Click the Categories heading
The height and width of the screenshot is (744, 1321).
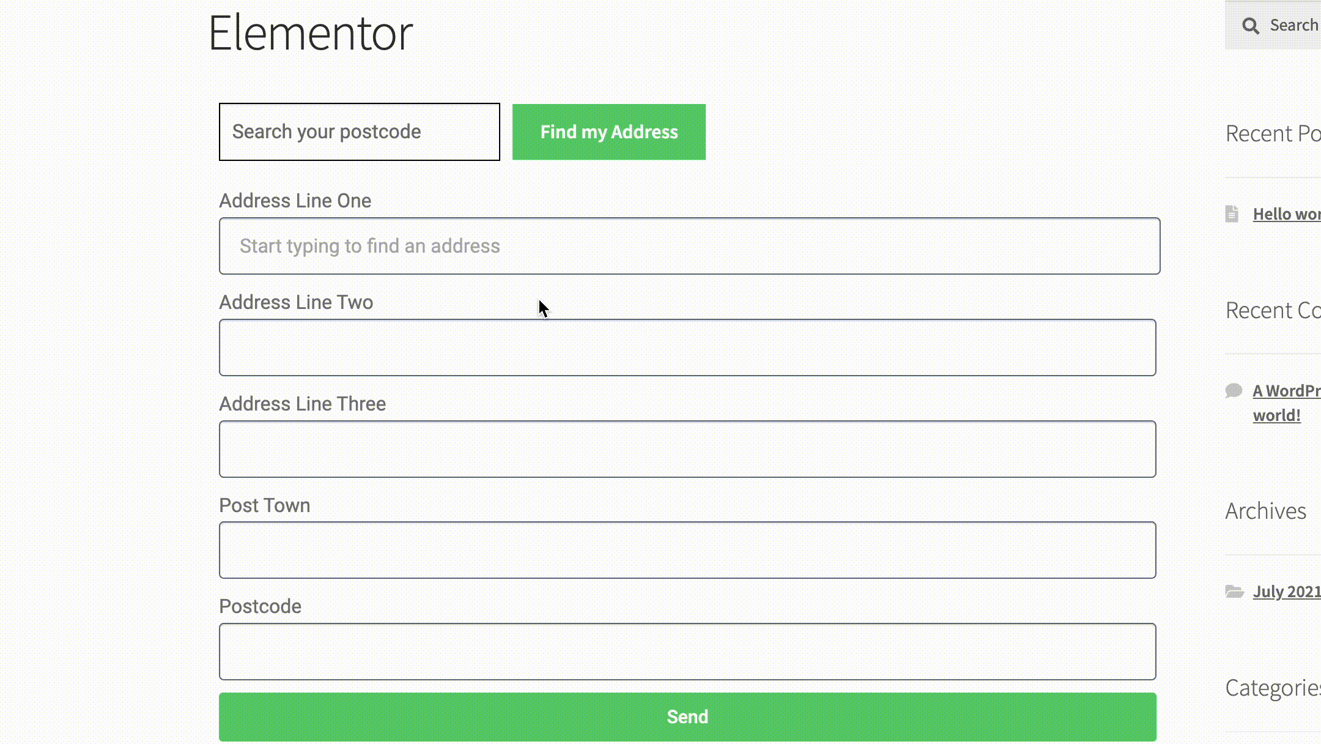click(1272, 689)
